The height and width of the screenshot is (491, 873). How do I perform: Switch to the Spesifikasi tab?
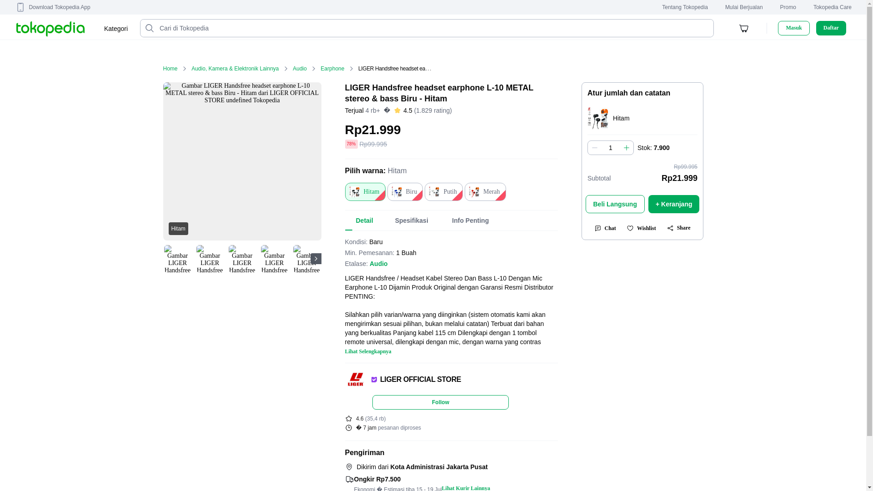(411, 220)
